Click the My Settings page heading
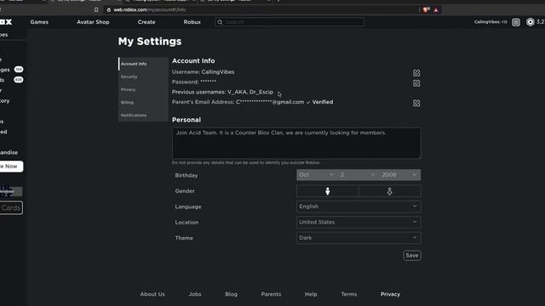The height and width of the screenshot is (306, 545). tap(150, 42)
